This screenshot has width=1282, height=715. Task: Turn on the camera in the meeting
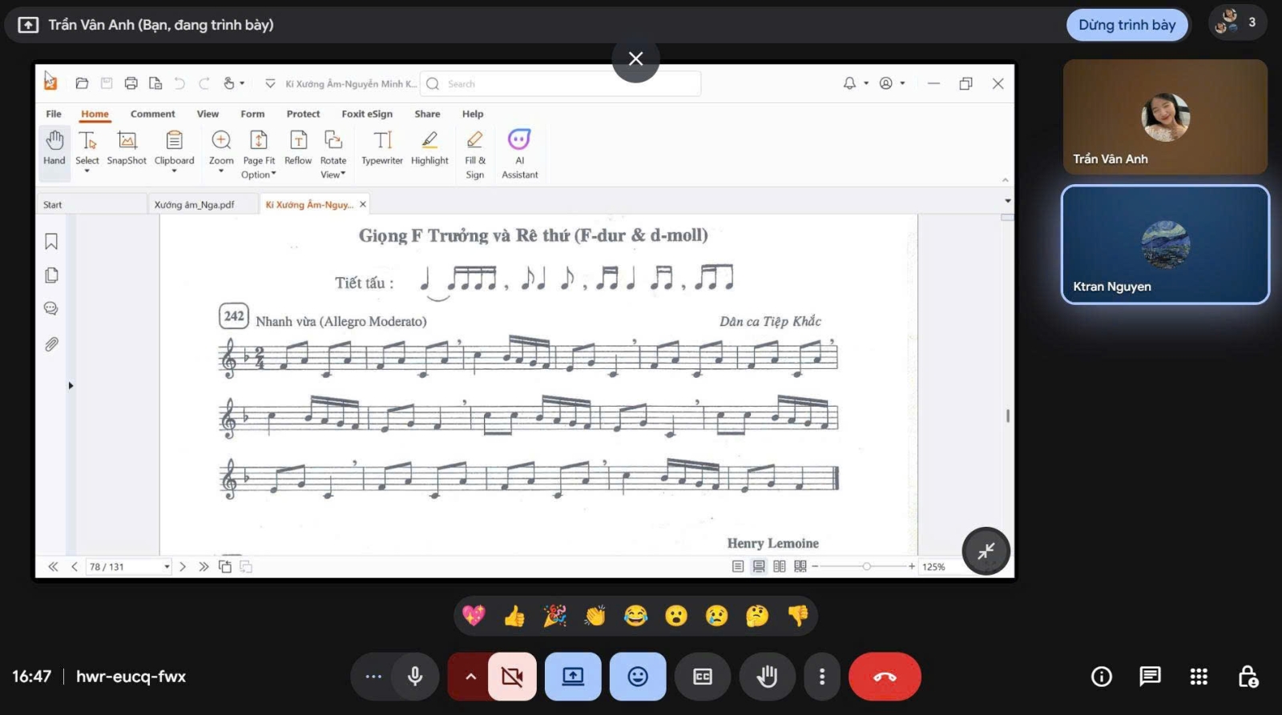tap(512, 677)
